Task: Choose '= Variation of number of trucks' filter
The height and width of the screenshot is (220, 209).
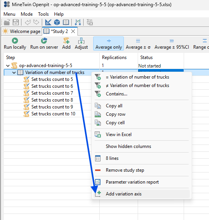Action: pyautogui.click(x=142, y=77)
